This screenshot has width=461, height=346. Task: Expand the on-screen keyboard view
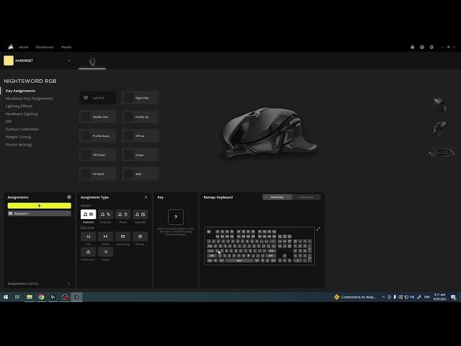point(318,229)
